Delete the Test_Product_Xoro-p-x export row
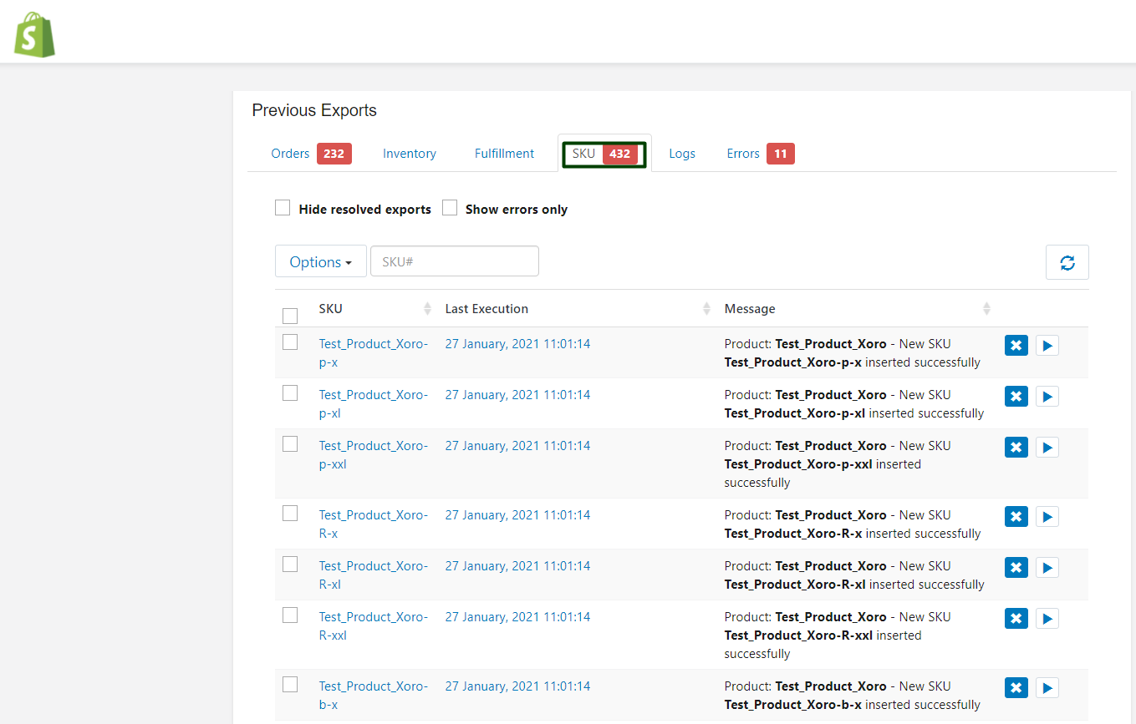The width and height of the screenshot is (1136, 724). tap(1016, 346)
